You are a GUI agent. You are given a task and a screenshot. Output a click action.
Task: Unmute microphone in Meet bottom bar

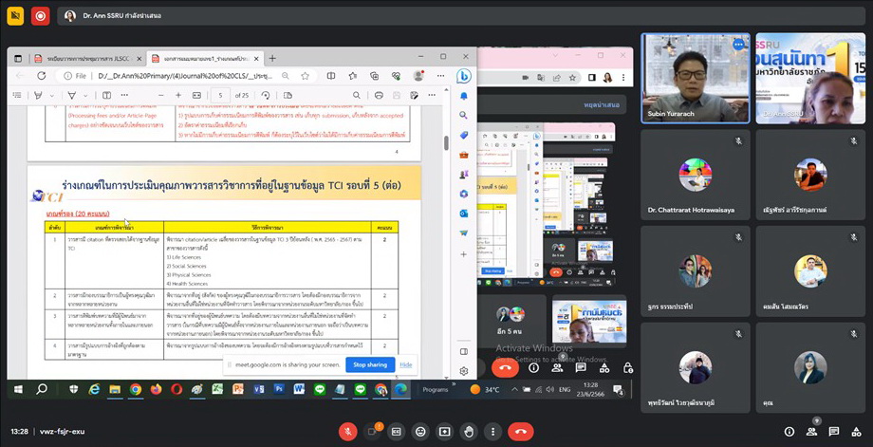[x=347, y=432]
